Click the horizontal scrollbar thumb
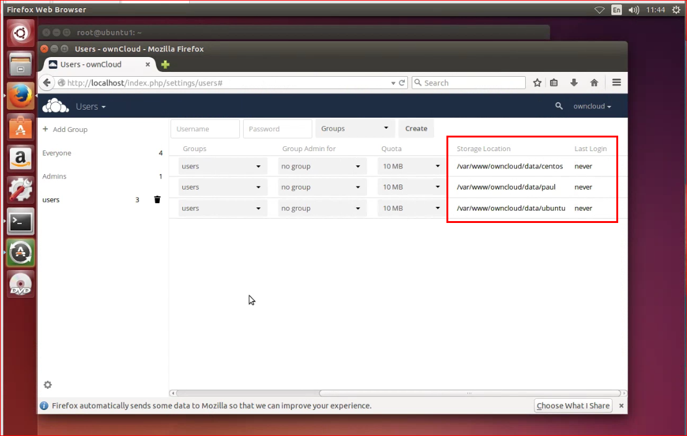The image size is (687, 436). pos(470,393)
